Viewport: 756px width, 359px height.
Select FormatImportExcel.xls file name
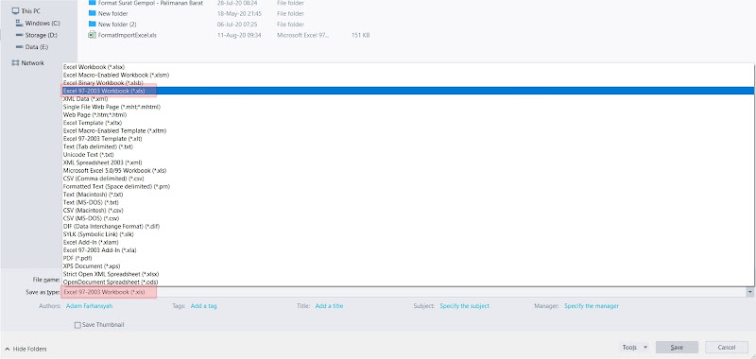point(128,35)
